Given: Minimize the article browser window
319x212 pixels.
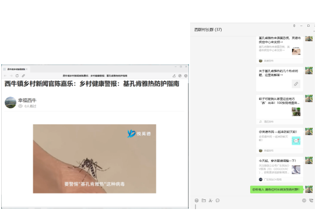Looking at the screenshot, I should click(x=176, y=67).
